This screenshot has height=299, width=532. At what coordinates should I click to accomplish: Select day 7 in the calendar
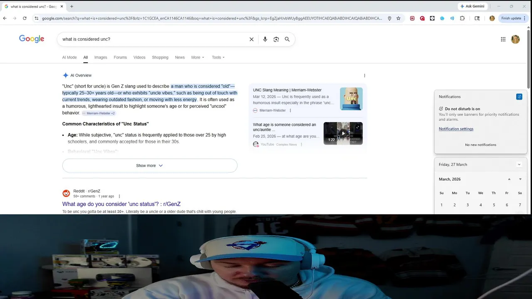(x=520, y=205)
